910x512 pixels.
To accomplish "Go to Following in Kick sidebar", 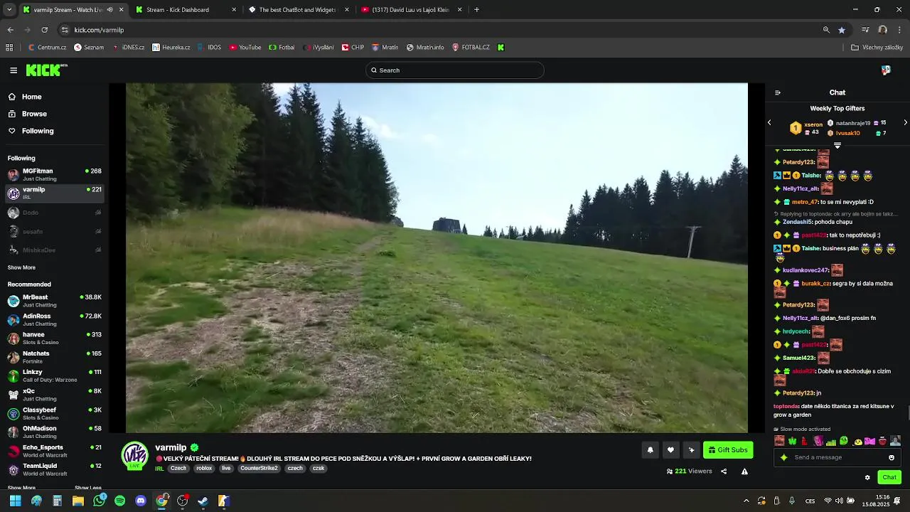I will (x=31, y=131).
